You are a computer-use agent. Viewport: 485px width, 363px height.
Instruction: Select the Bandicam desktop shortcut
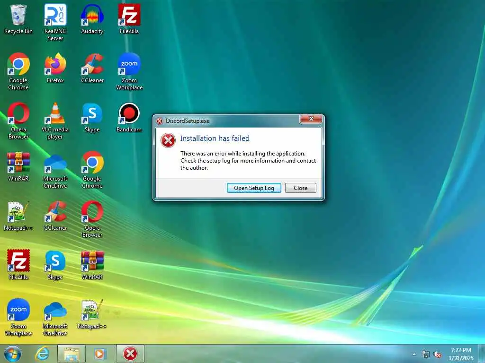pyautogui.click(x=129, y=118)
